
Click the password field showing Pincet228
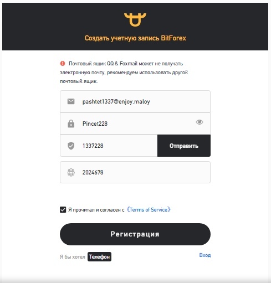pyautogui.click(x=135, y=124)
